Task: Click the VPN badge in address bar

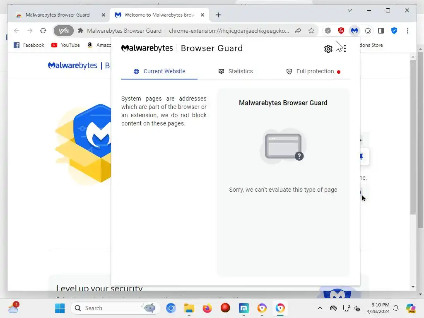Action: click(63, 31)
